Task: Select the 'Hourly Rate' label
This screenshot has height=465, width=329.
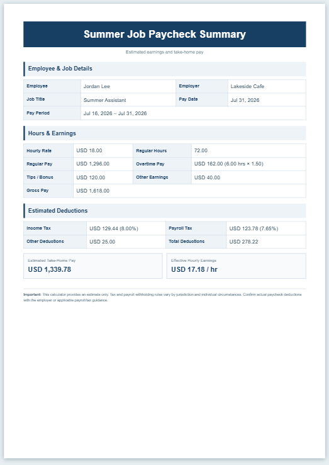Action: [39, 150]
